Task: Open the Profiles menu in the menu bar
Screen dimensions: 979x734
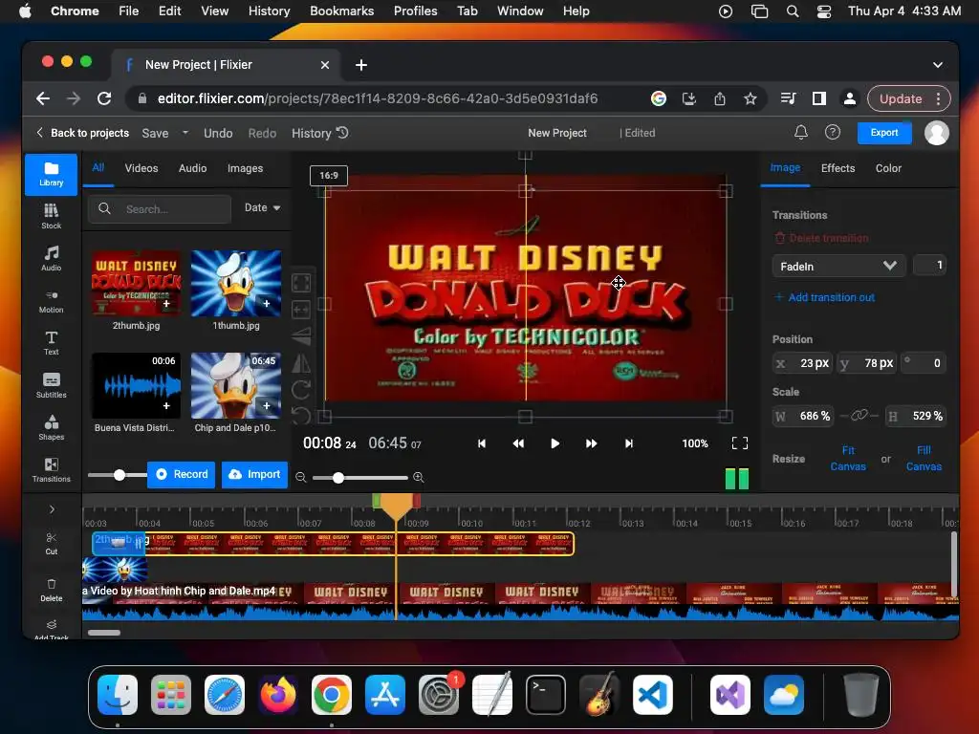Action: (415, 11)
